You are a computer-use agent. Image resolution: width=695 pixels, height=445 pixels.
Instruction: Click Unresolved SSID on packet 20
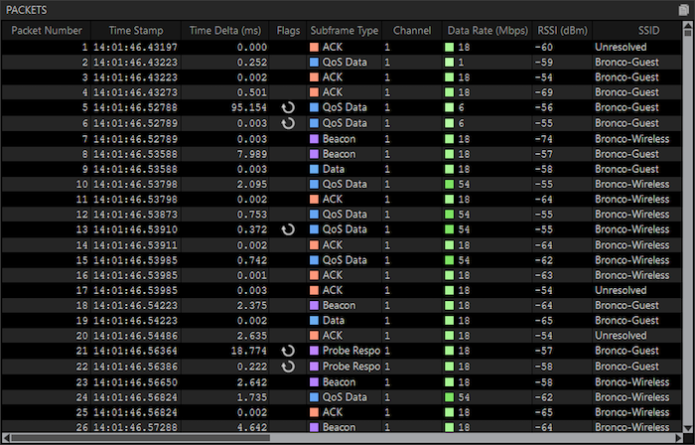(x=621, y=336)
